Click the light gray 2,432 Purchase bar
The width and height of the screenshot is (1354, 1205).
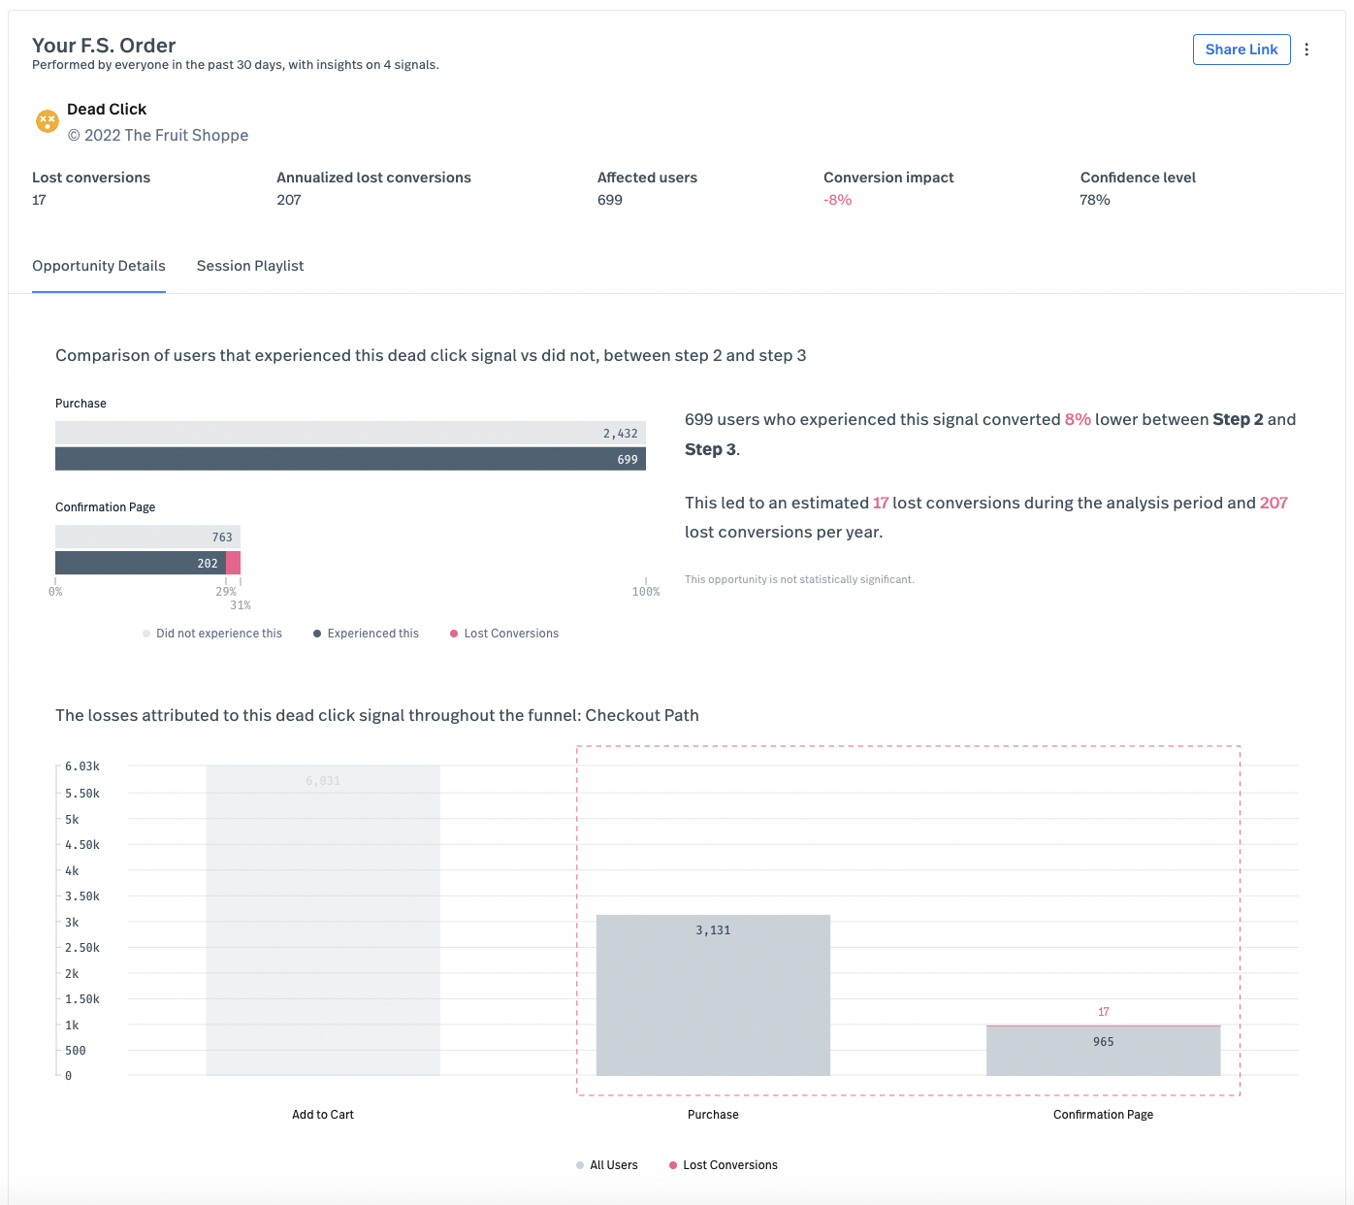point(350,433)
